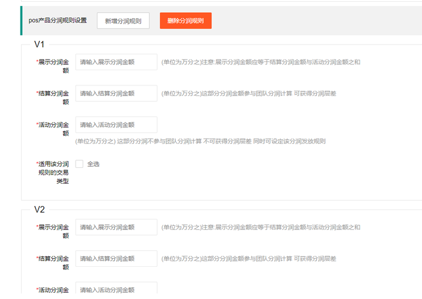The height and width of the screenshot is (299, 422).
Task: Tick the V1 全选 checkbox
Action: point(79,164)
